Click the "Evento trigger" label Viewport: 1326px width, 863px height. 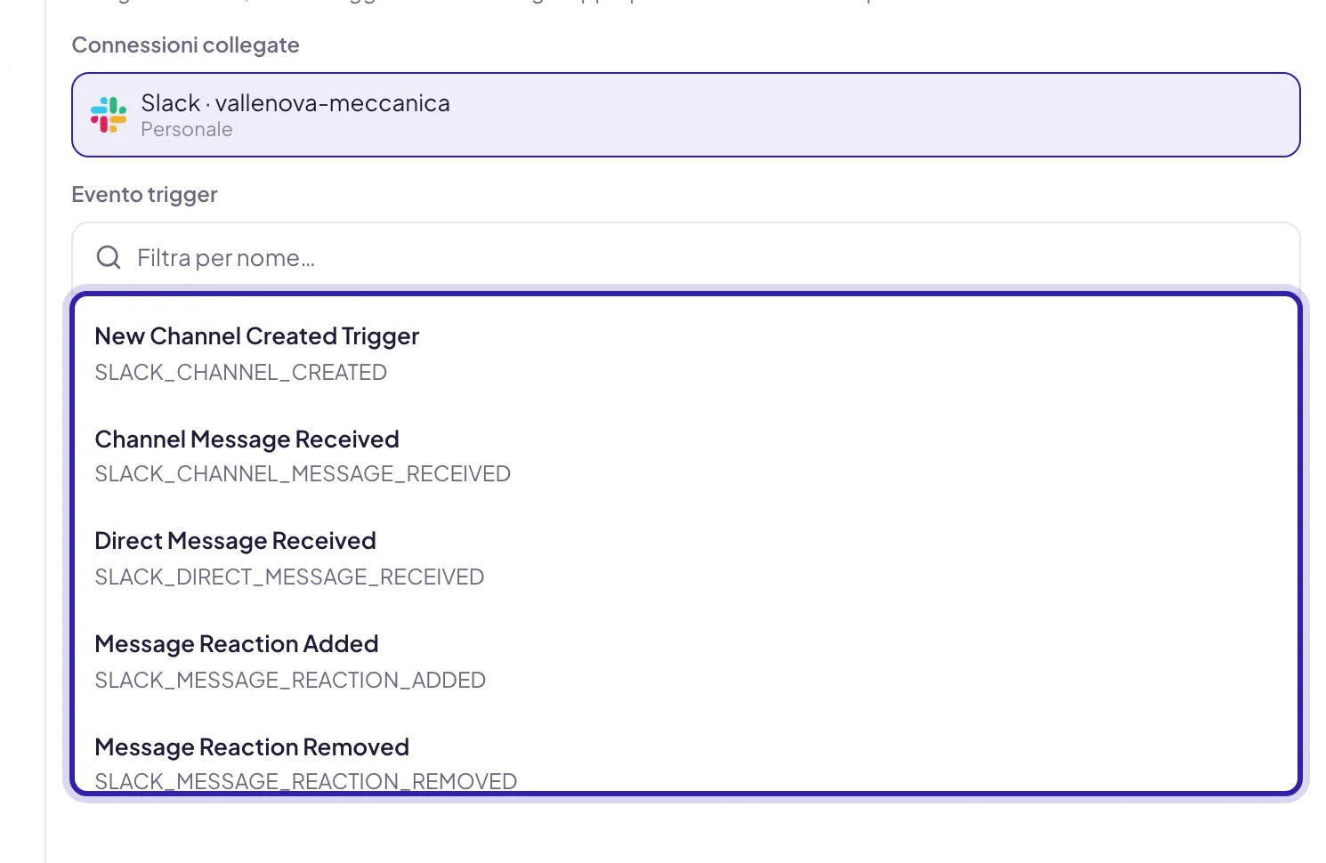click(x=144, y=195)
